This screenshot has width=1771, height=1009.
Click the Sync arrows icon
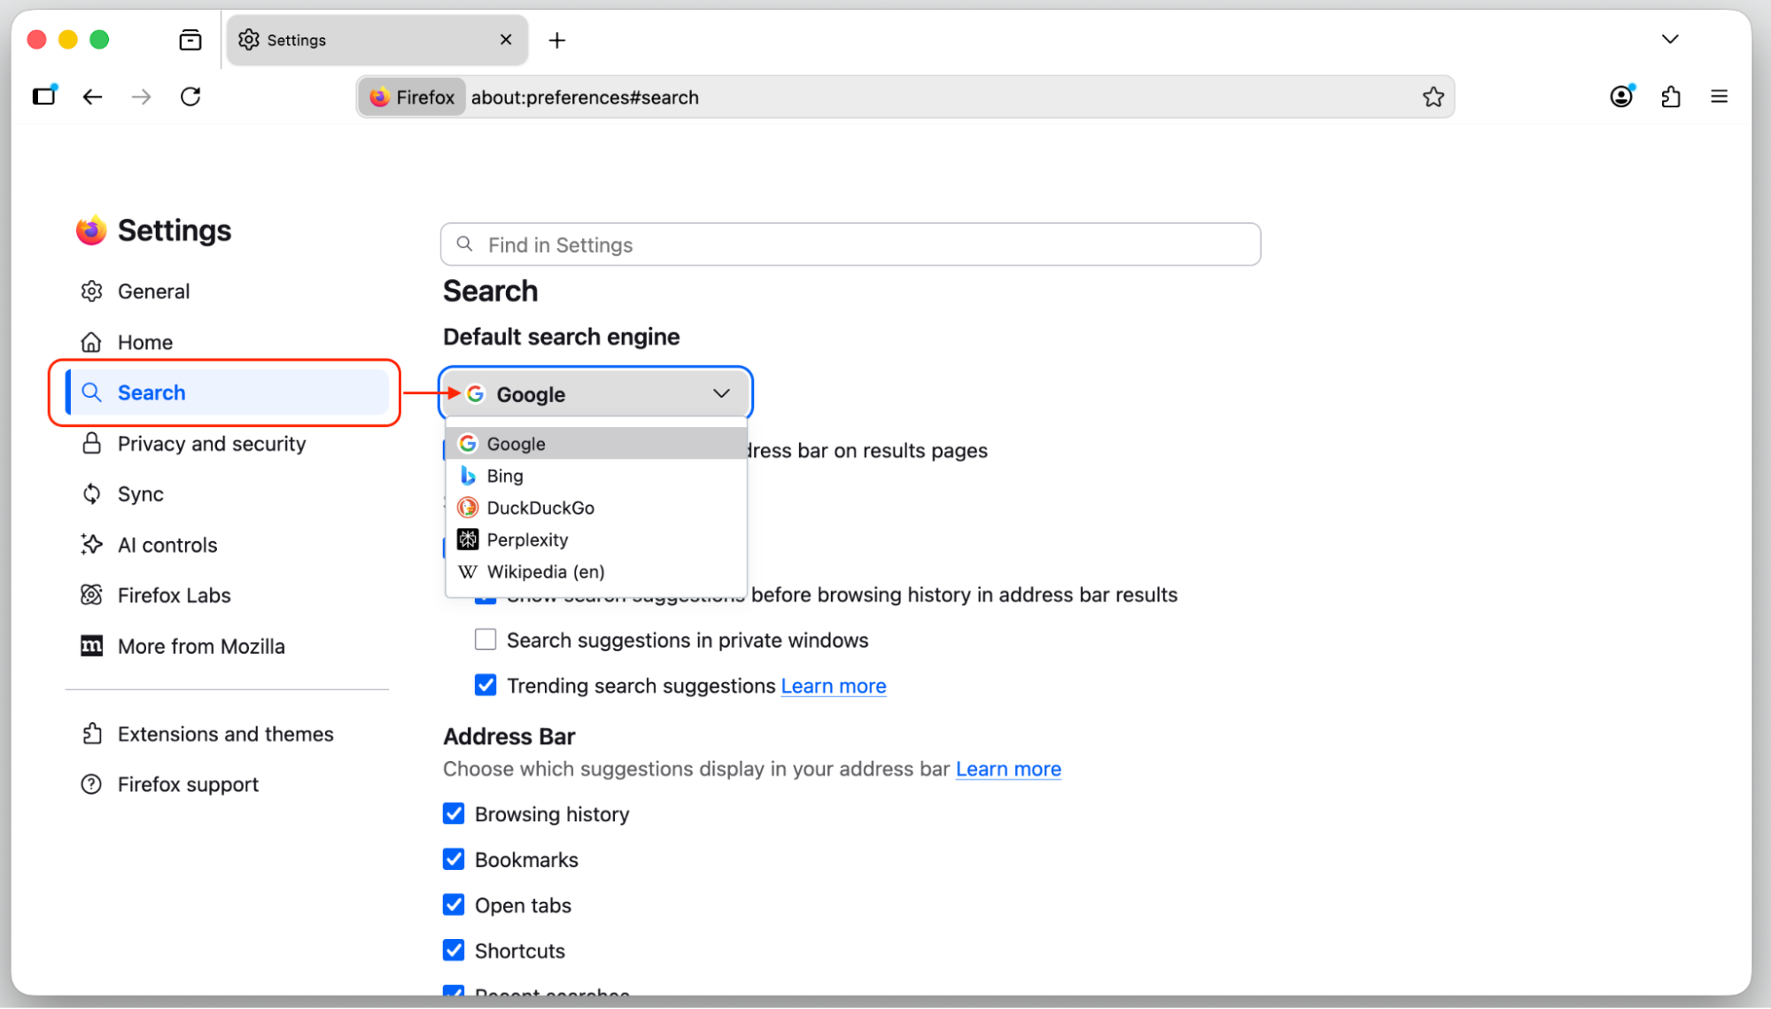tap(91, 493)
